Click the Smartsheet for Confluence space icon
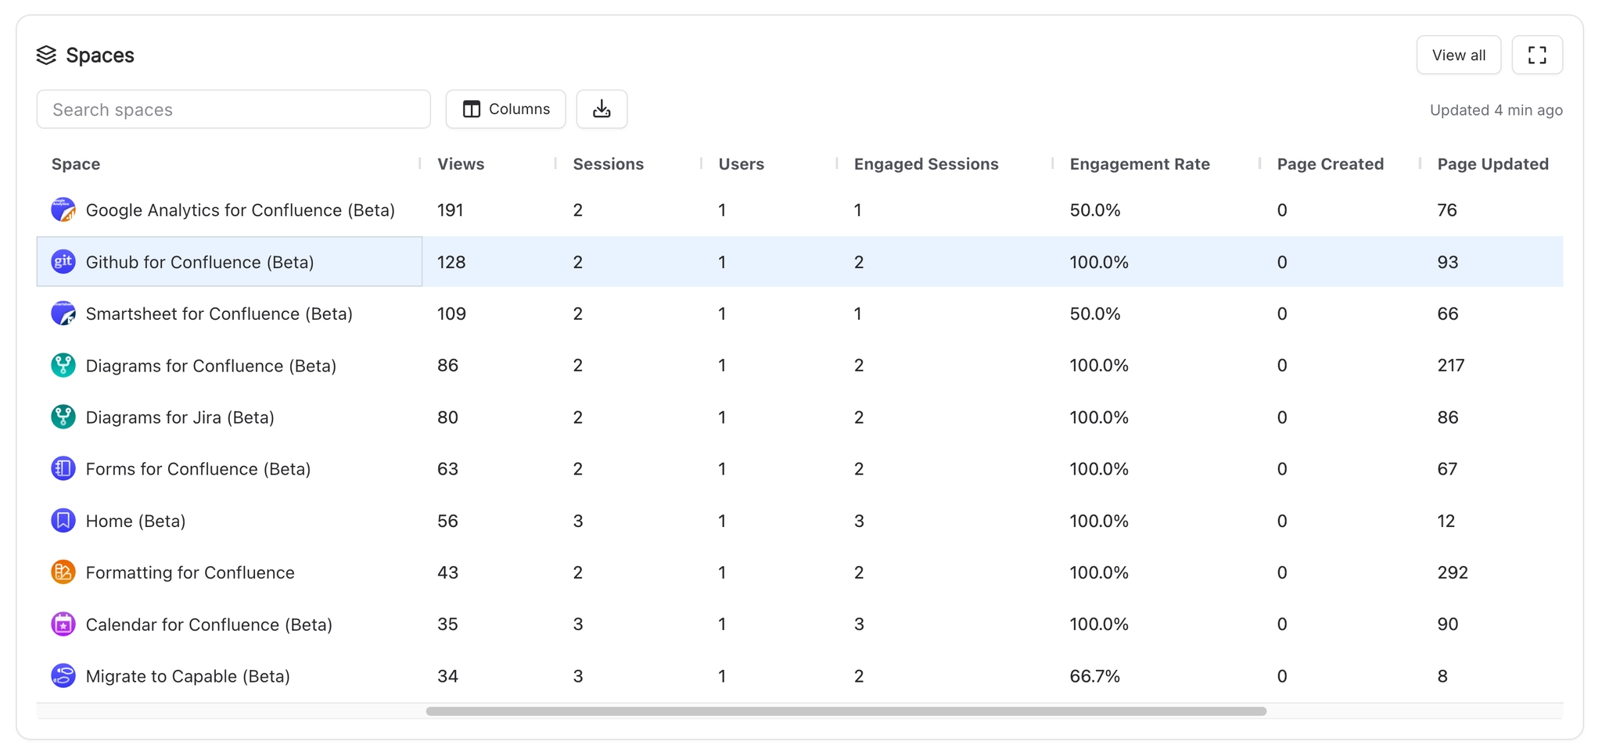Screen dimensions: 1602x756 [63, 314]
